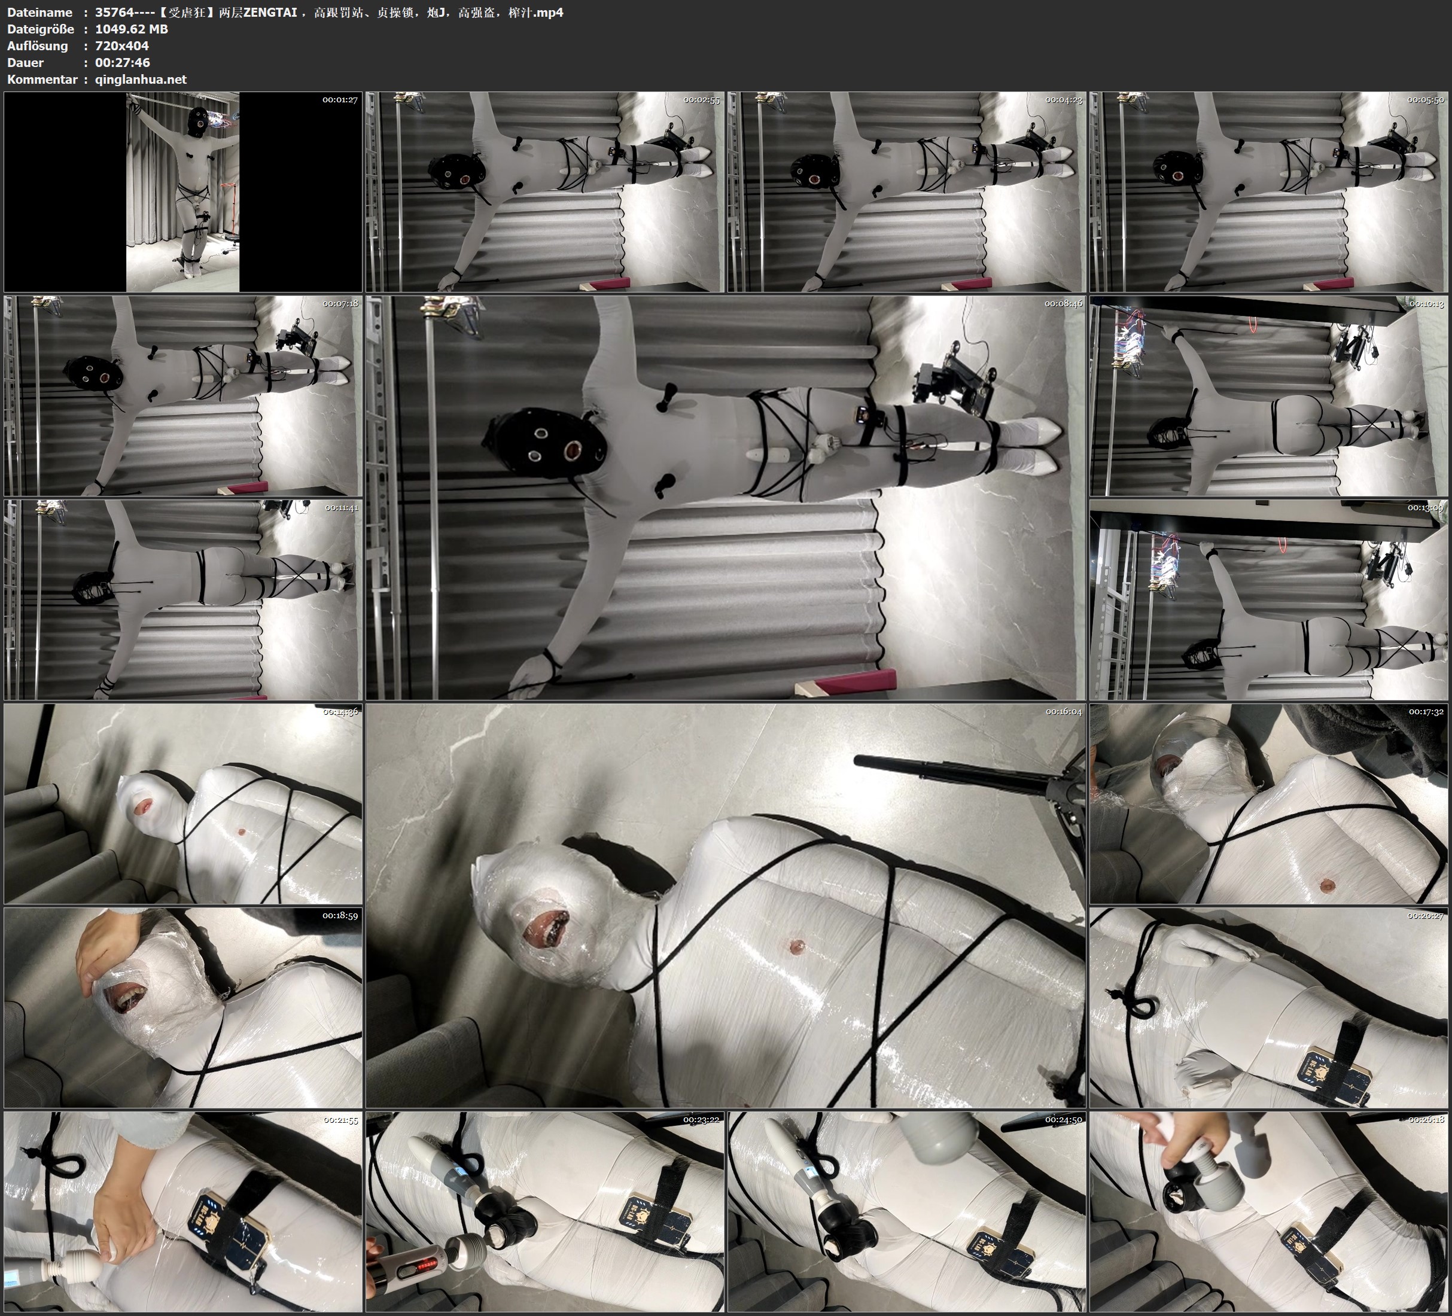Click the qinglanhua.net comment text

tap(141, 79)
